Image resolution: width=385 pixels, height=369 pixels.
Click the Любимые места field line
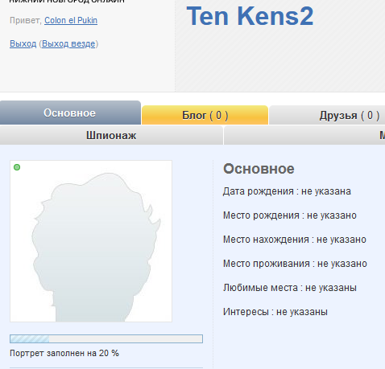[x=290, y=288]
